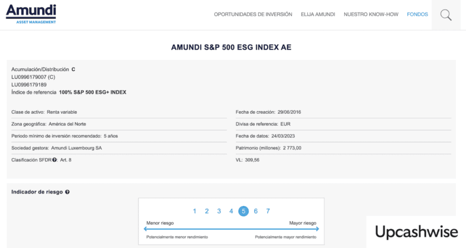Image resolution: width=466 pixels, height=248 pixels.
Task: Click Divisa de referencia EUR row
Action: [344, 124]
